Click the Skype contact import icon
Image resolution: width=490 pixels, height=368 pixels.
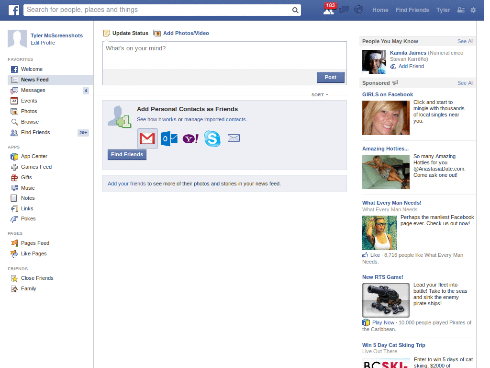tap(212, 138)
